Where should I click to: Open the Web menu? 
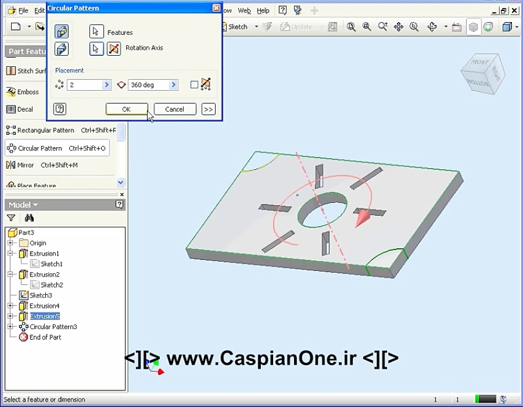tap(243, 10)
